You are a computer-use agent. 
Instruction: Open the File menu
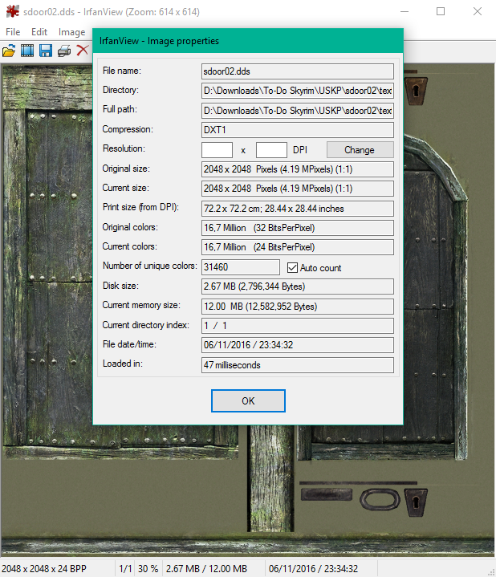[x=14, y=32]
